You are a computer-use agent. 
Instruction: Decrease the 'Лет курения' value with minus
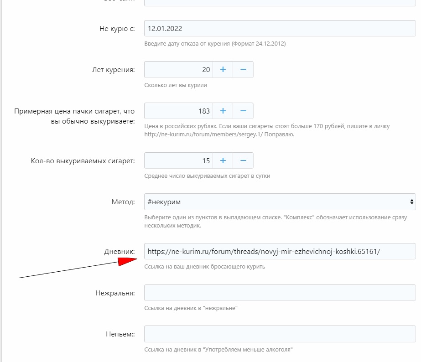point(243,69)
